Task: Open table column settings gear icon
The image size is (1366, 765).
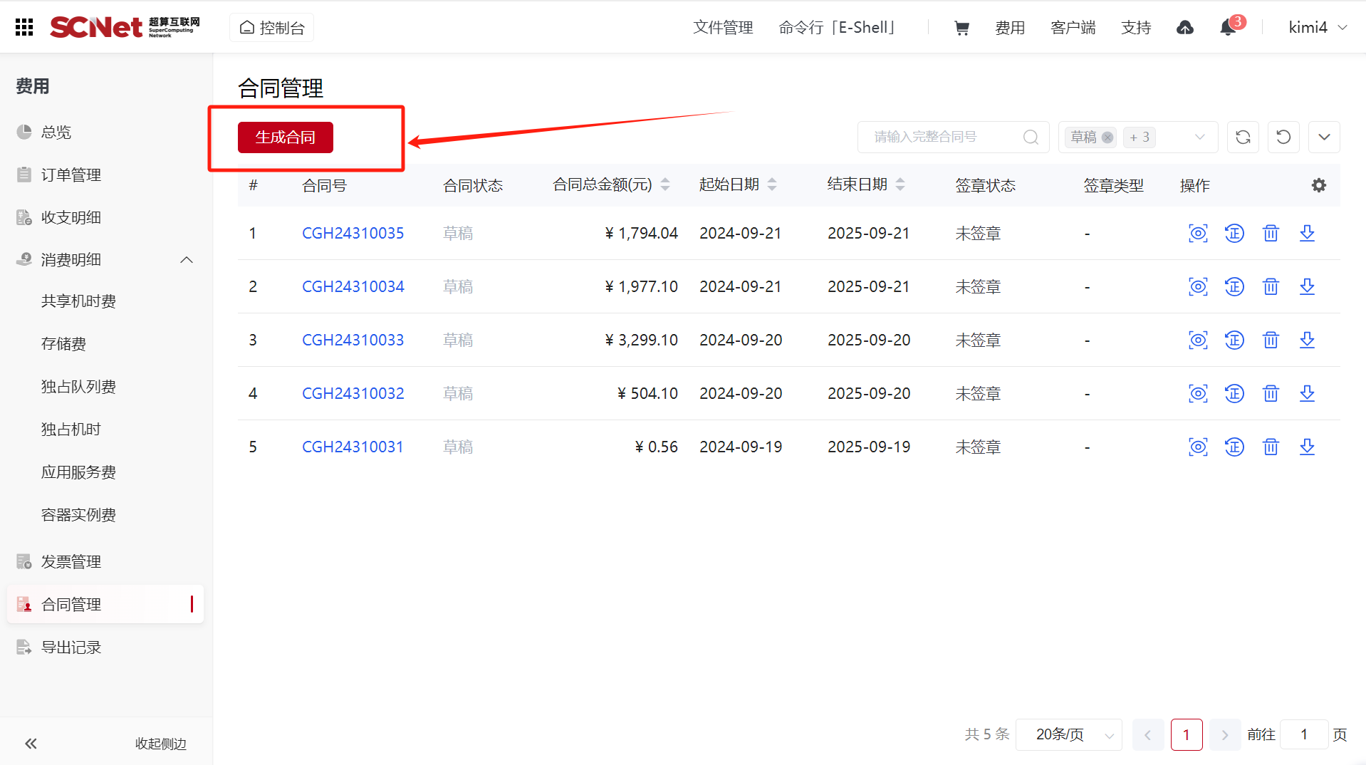Action: (x=1319, y=185)
